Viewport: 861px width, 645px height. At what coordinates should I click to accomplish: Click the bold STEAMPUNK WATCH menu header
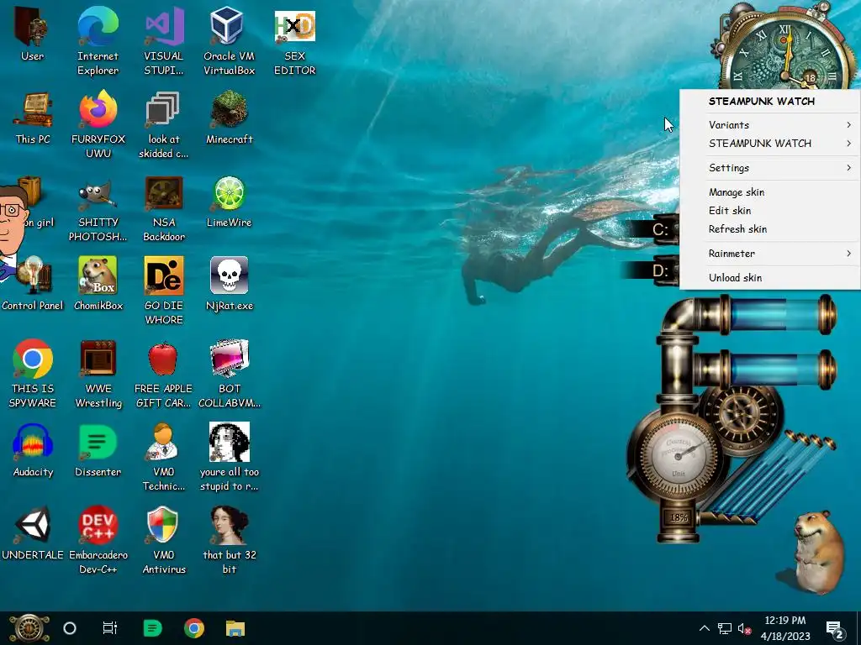762,101
